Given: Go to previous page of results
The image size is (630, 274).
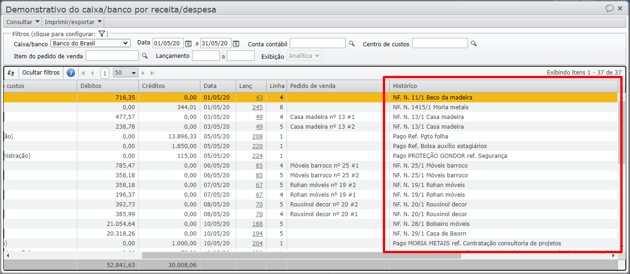Looking at the screenshot, I should 93,73.
